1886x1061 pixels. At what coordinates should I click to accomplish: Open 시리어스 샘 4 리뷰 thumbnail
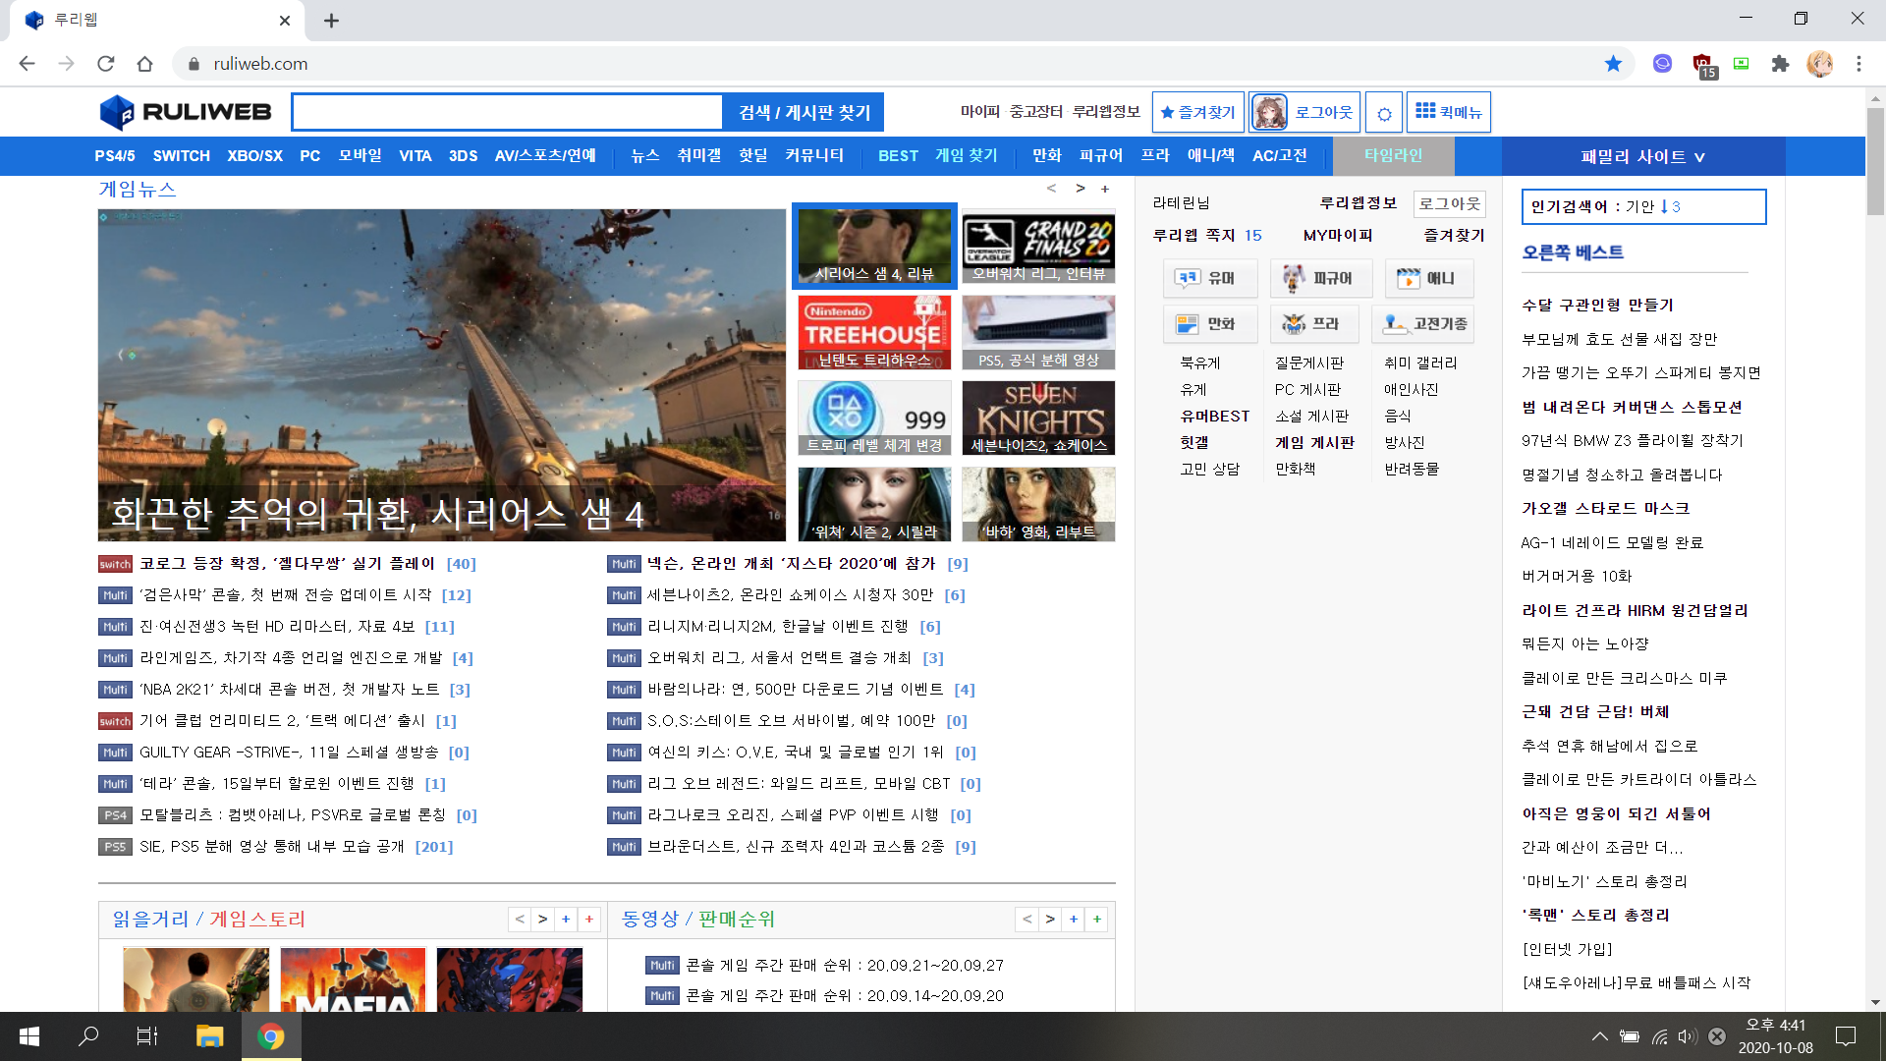[874, 246]
